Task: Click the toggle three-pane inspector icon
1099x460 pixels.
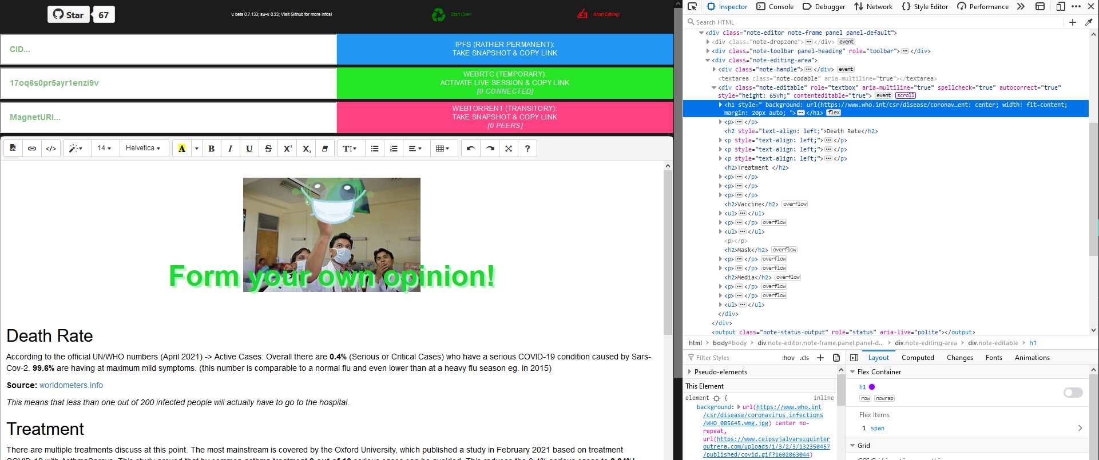Action: (x=854, y=358)
